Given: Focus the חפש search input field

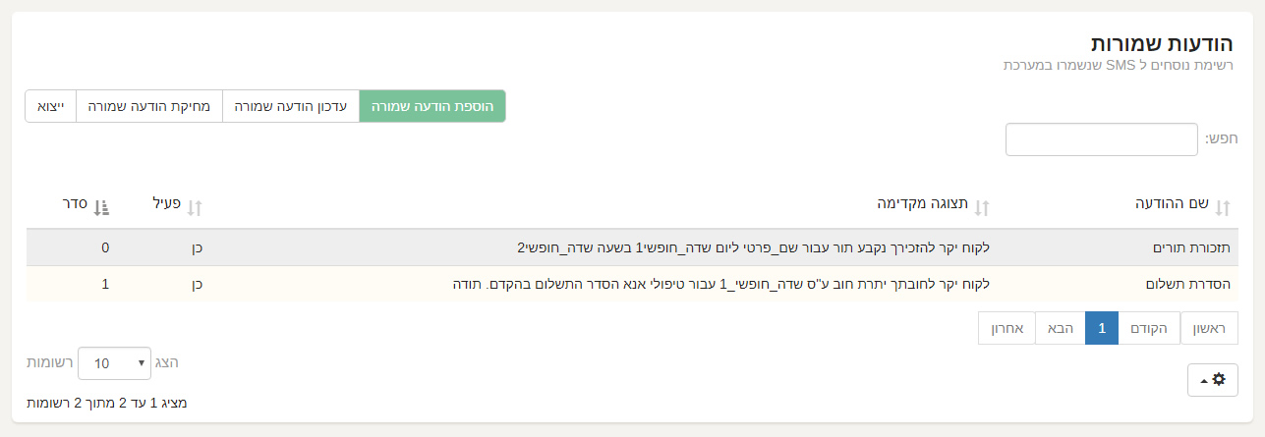Looking at the screenshot, I should [1102, 139].
